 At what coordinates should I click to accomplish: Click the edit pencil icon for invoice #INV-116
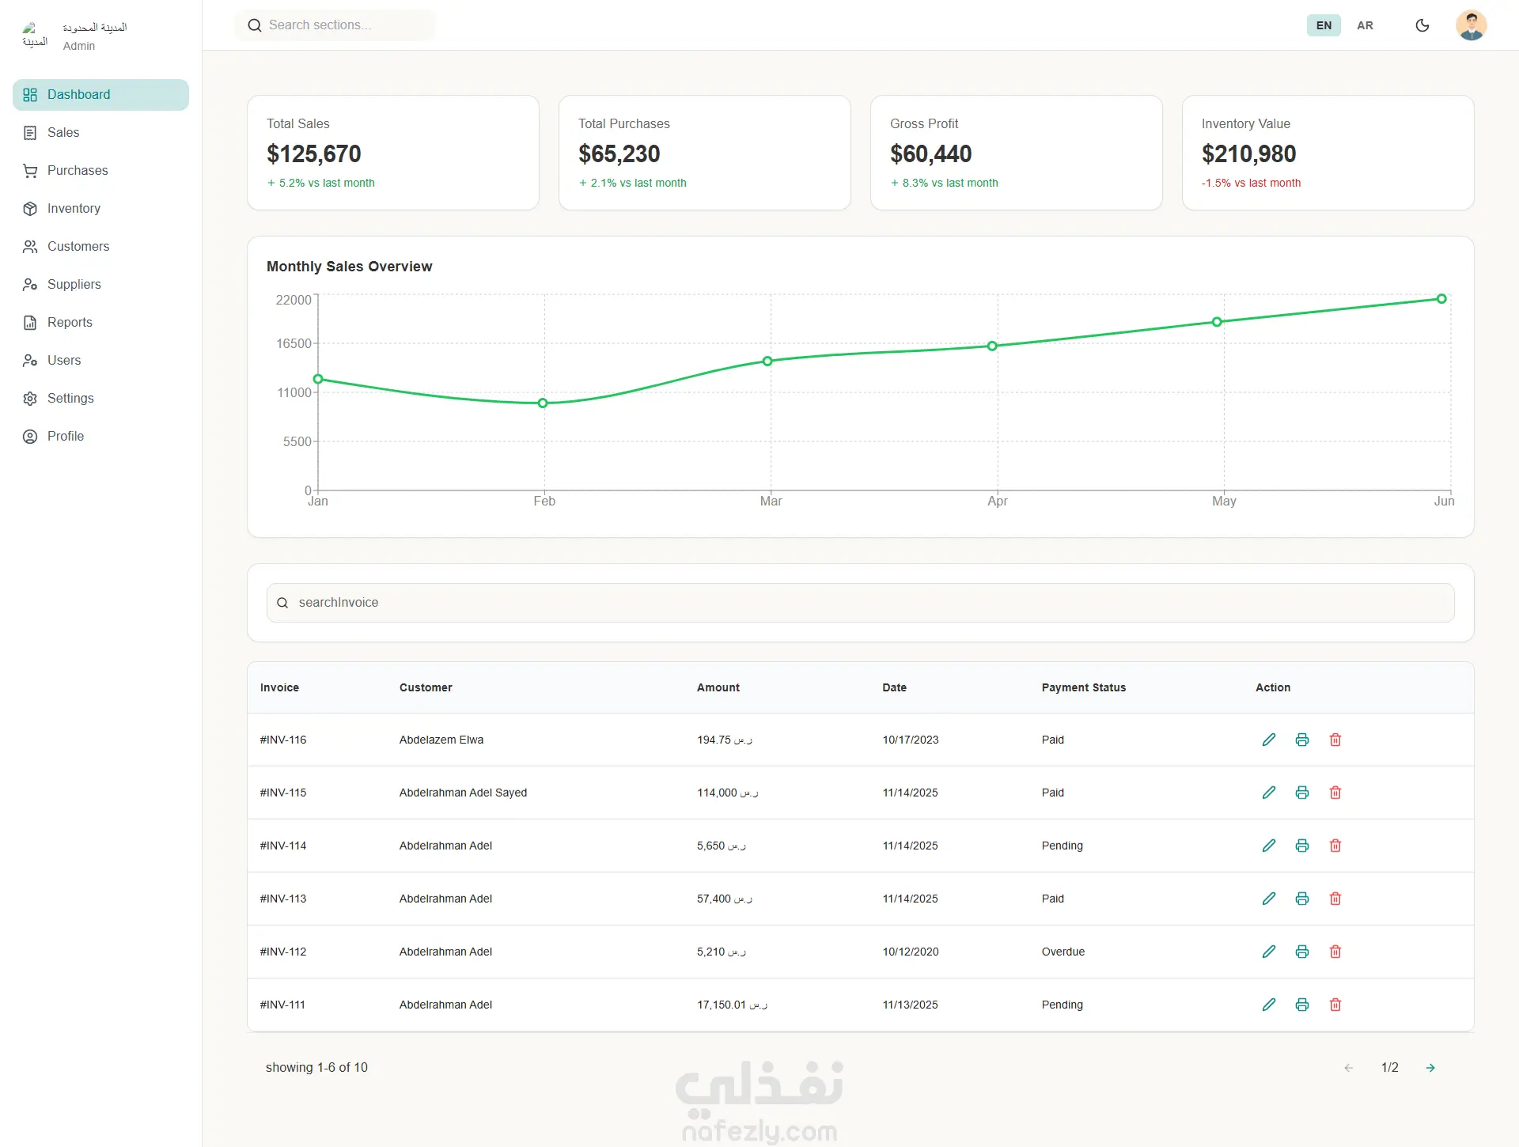coord(1269,740)
